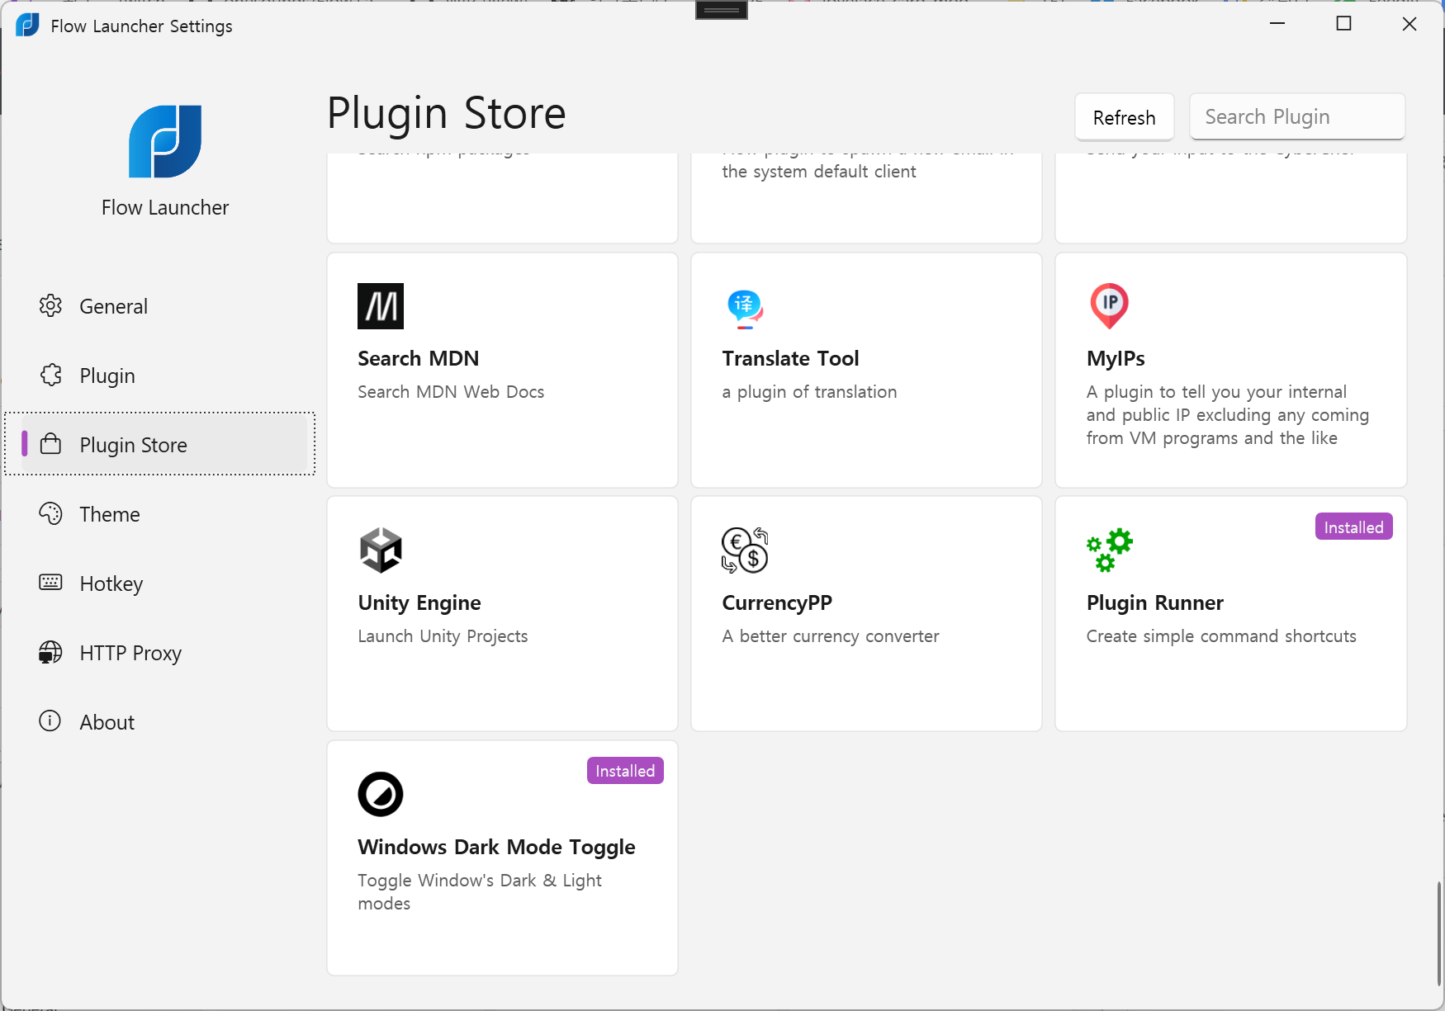Click 'a plugin of translation' description
This screenshot has height=1011, width=1445.
(809, 392)
